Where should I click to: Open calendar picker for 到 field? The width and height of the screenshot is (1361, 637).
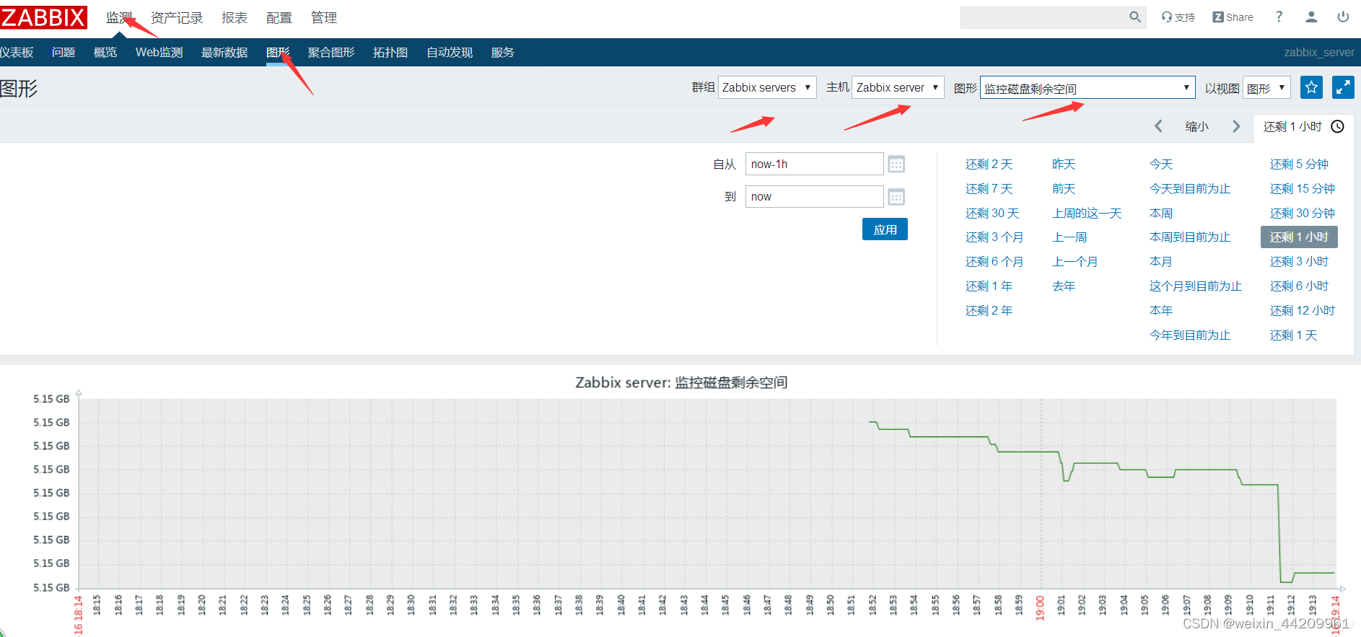896,197
